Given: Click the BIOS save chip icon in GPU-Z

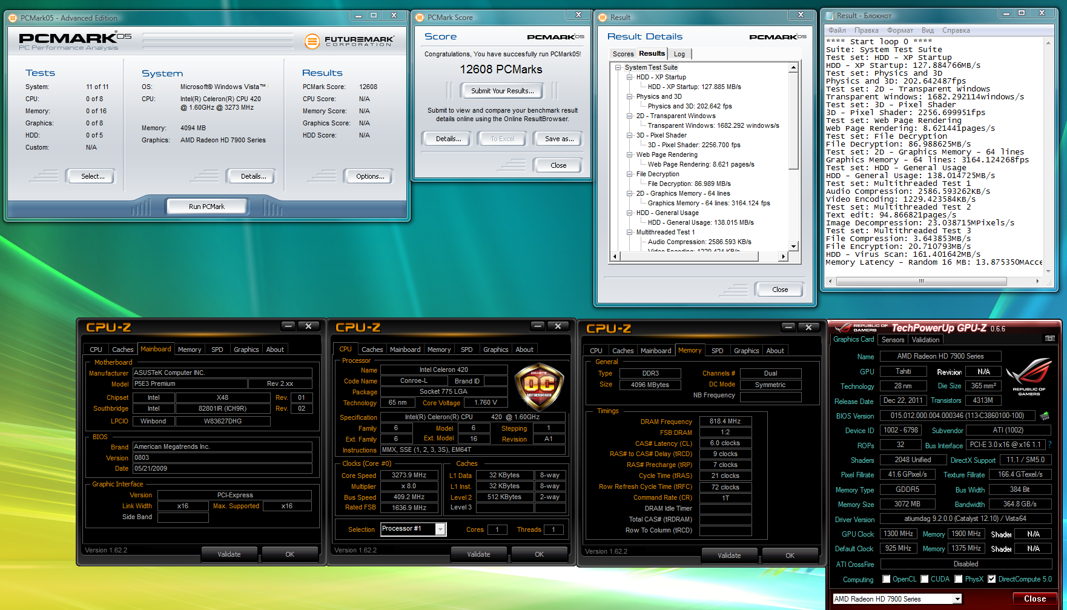Looking at the screenshot, I should 1045,416.
